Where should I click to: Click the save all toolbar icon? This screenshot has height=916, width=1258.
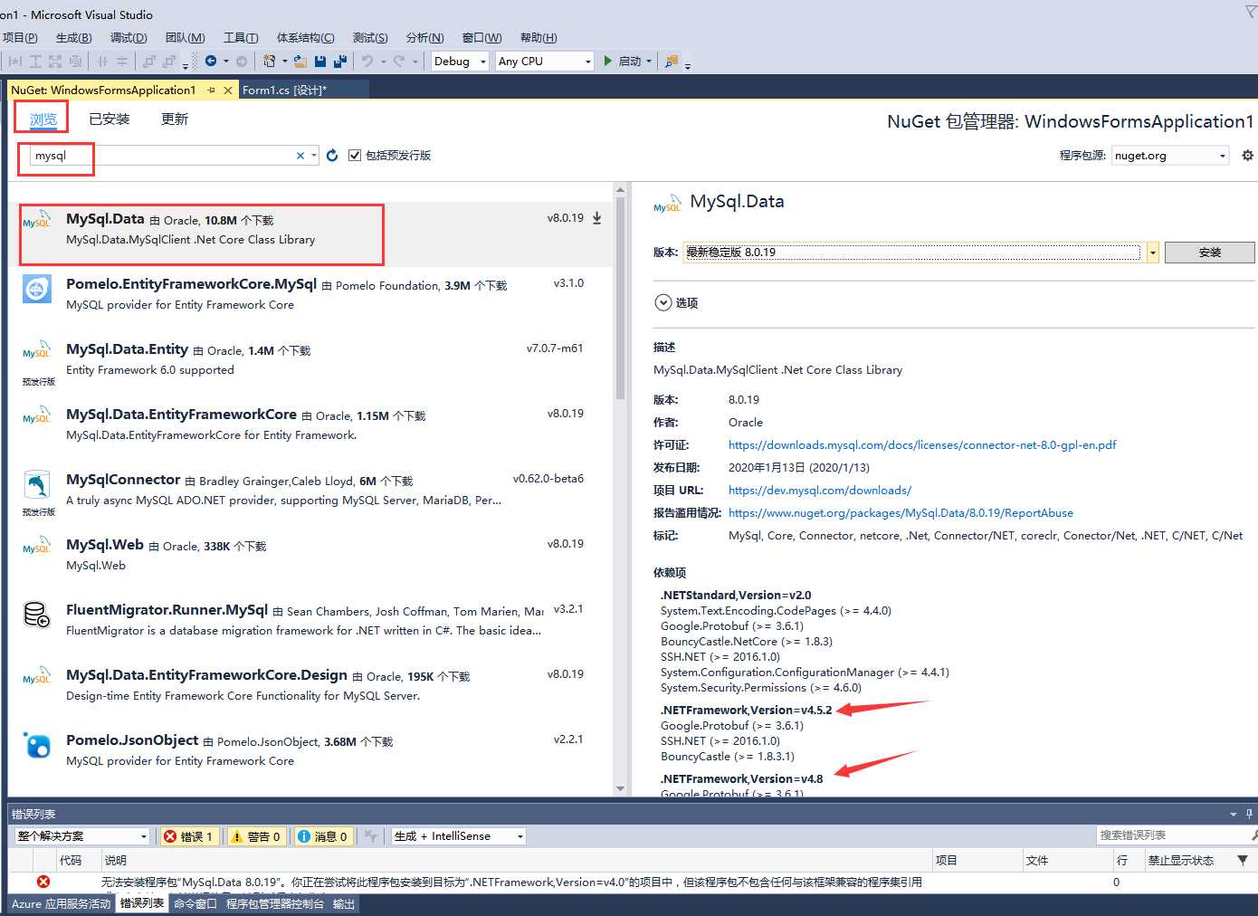click(x=340, y=61)
